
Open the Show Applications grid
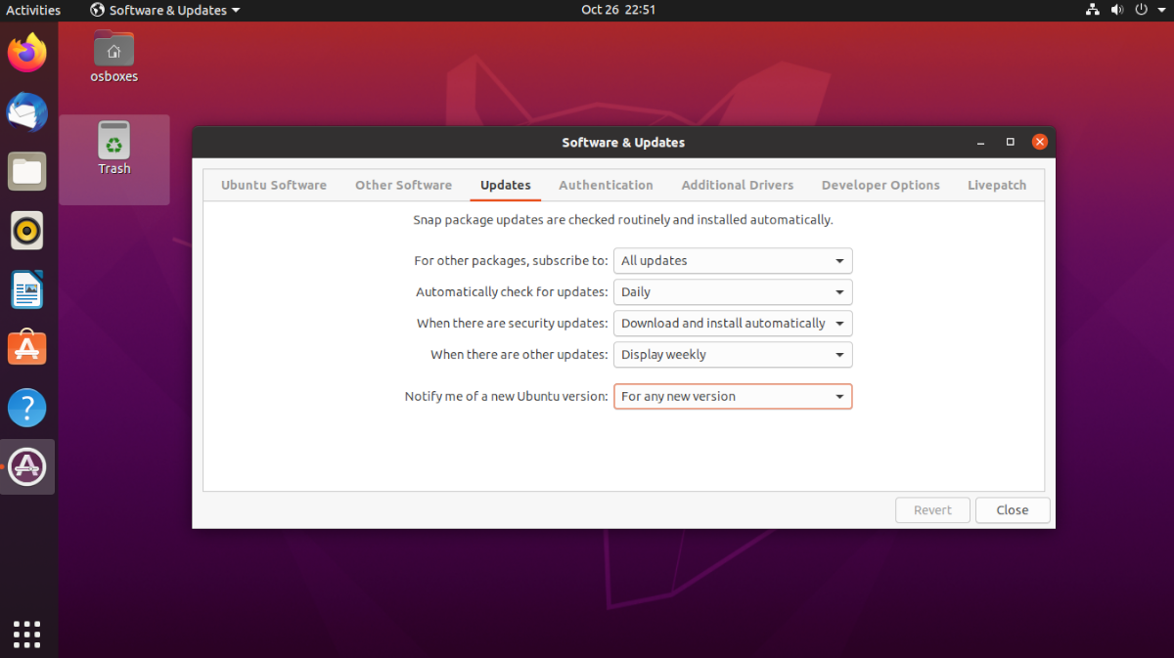[26, 634]
